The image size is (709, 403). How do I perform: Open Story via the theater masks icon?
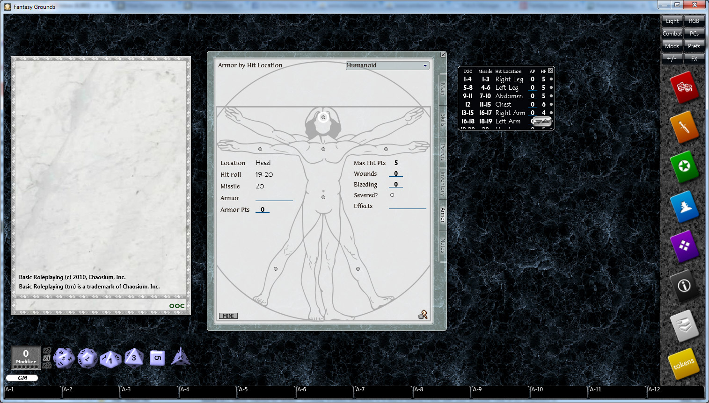coord(685,87)
